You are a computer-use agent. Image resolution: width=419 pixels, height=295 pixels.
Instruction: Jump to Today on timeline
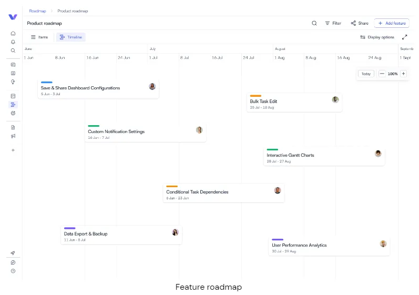tap(366, 74)
